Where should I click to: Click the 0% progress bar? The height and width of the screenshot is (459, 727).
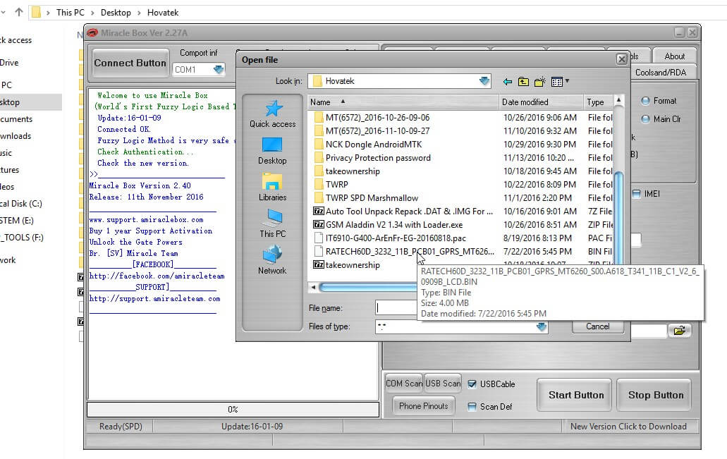pyautogui.click(x=233, y=407)
